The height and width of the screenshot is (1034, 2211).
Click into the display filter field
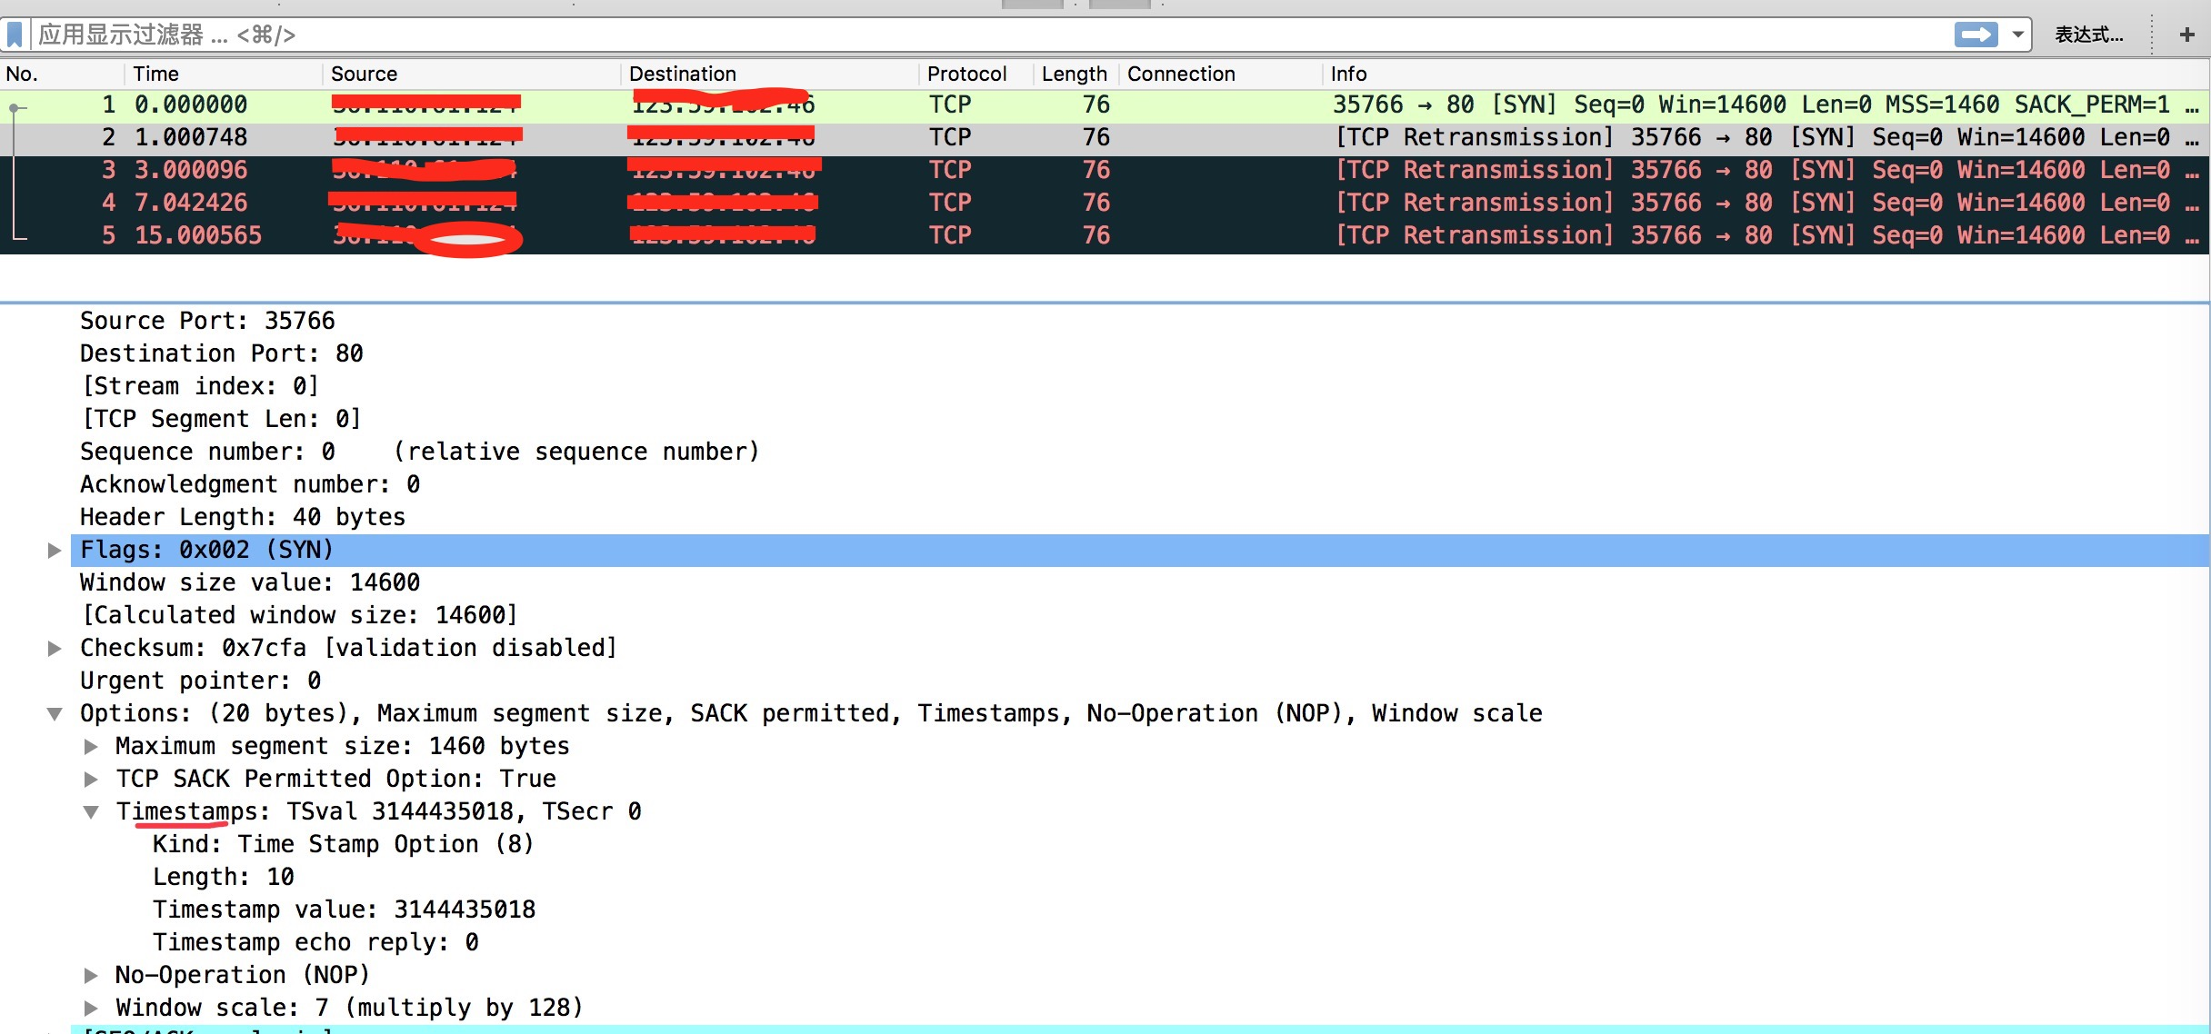point(991,35)
